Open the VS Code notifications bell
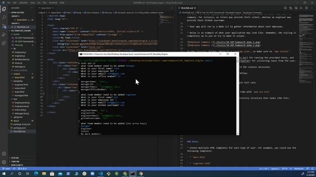316x177 pixels. point(313,169)
